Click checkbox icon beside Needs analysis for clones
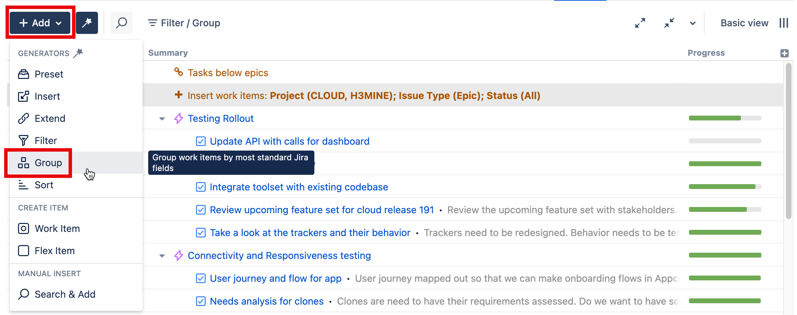 201,301
